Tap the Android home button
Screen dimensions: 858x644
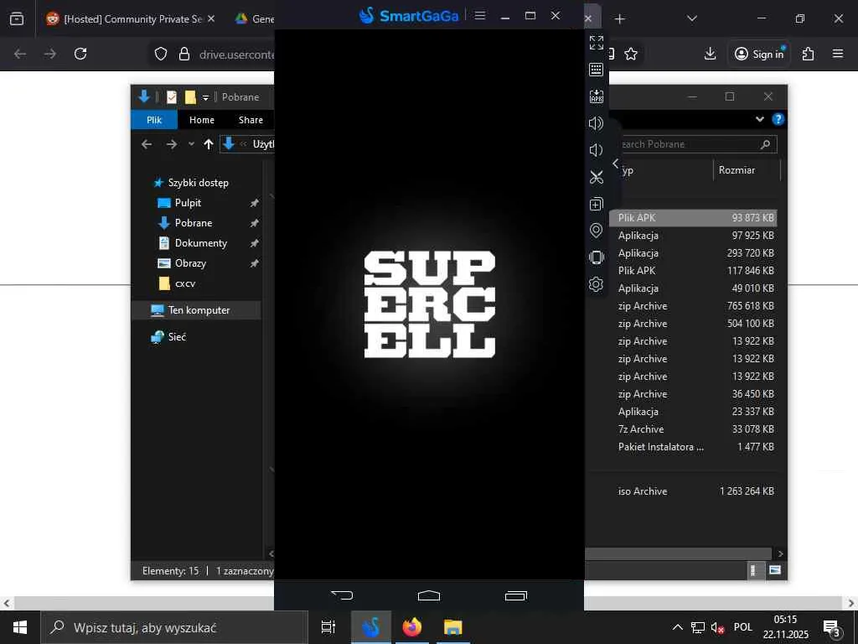click(429, 595)
